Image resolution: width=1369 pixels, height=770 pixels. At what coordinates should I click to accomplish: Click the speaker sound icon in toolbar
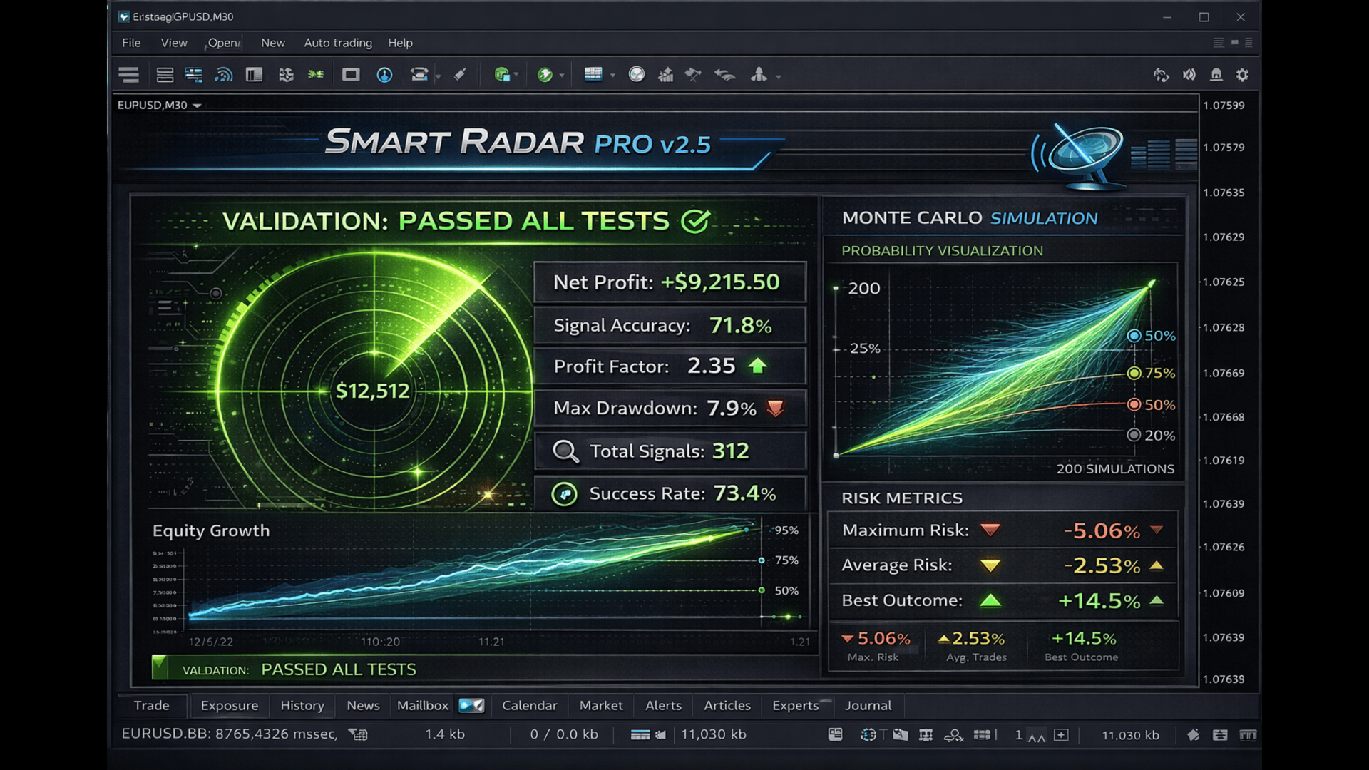pyautogui.click(x=1189, y=75)
